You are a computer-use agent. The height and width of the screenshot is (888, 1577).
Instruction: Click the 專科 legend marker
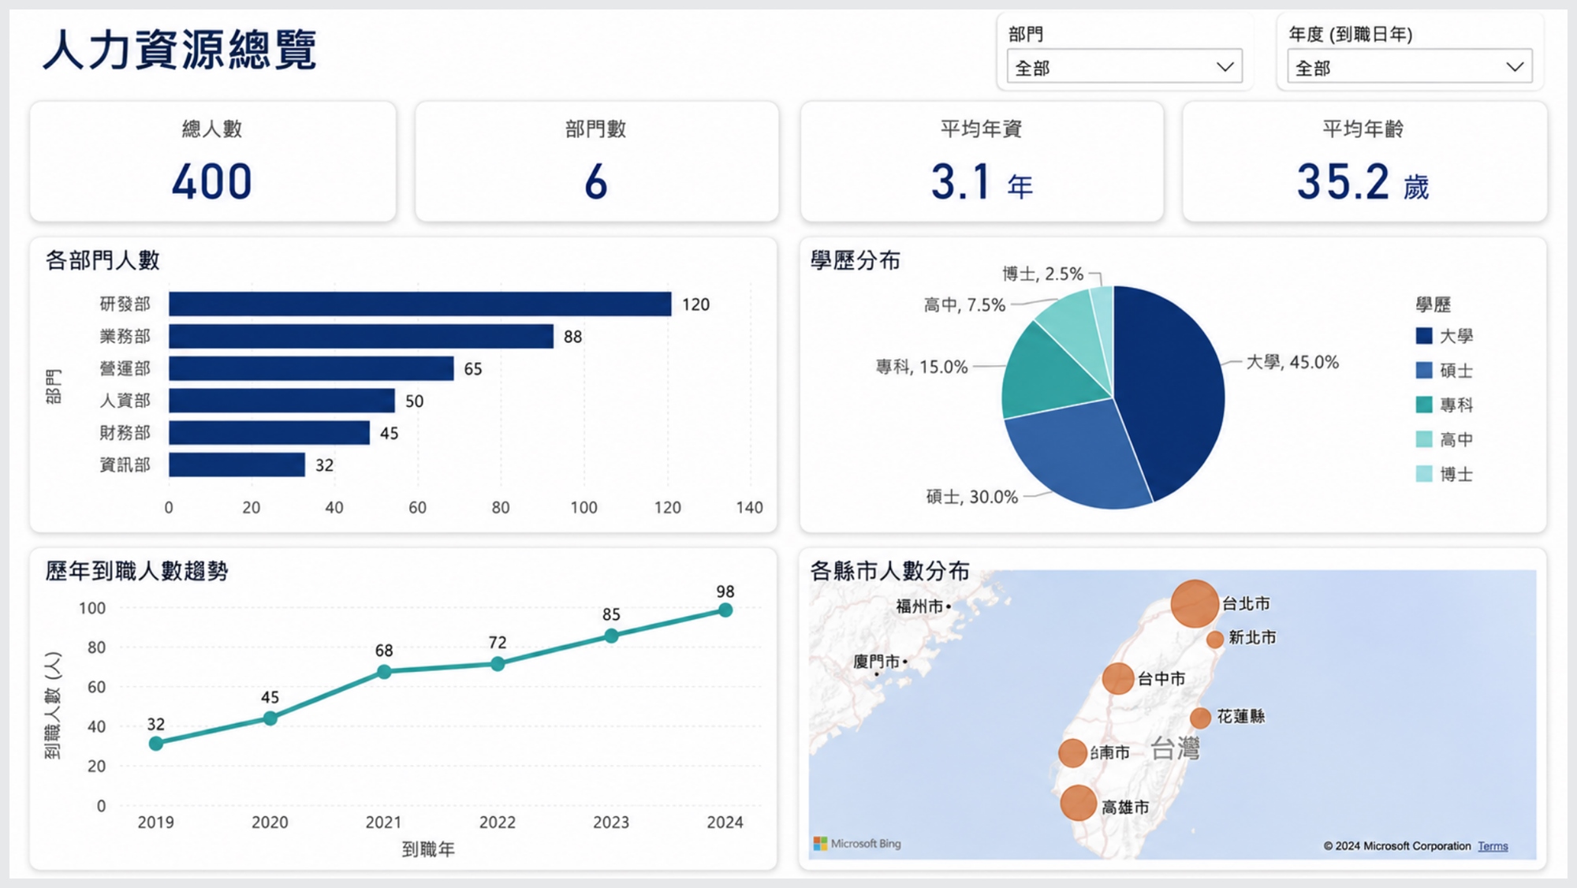pyautogui.click(x=1424, y=405)
